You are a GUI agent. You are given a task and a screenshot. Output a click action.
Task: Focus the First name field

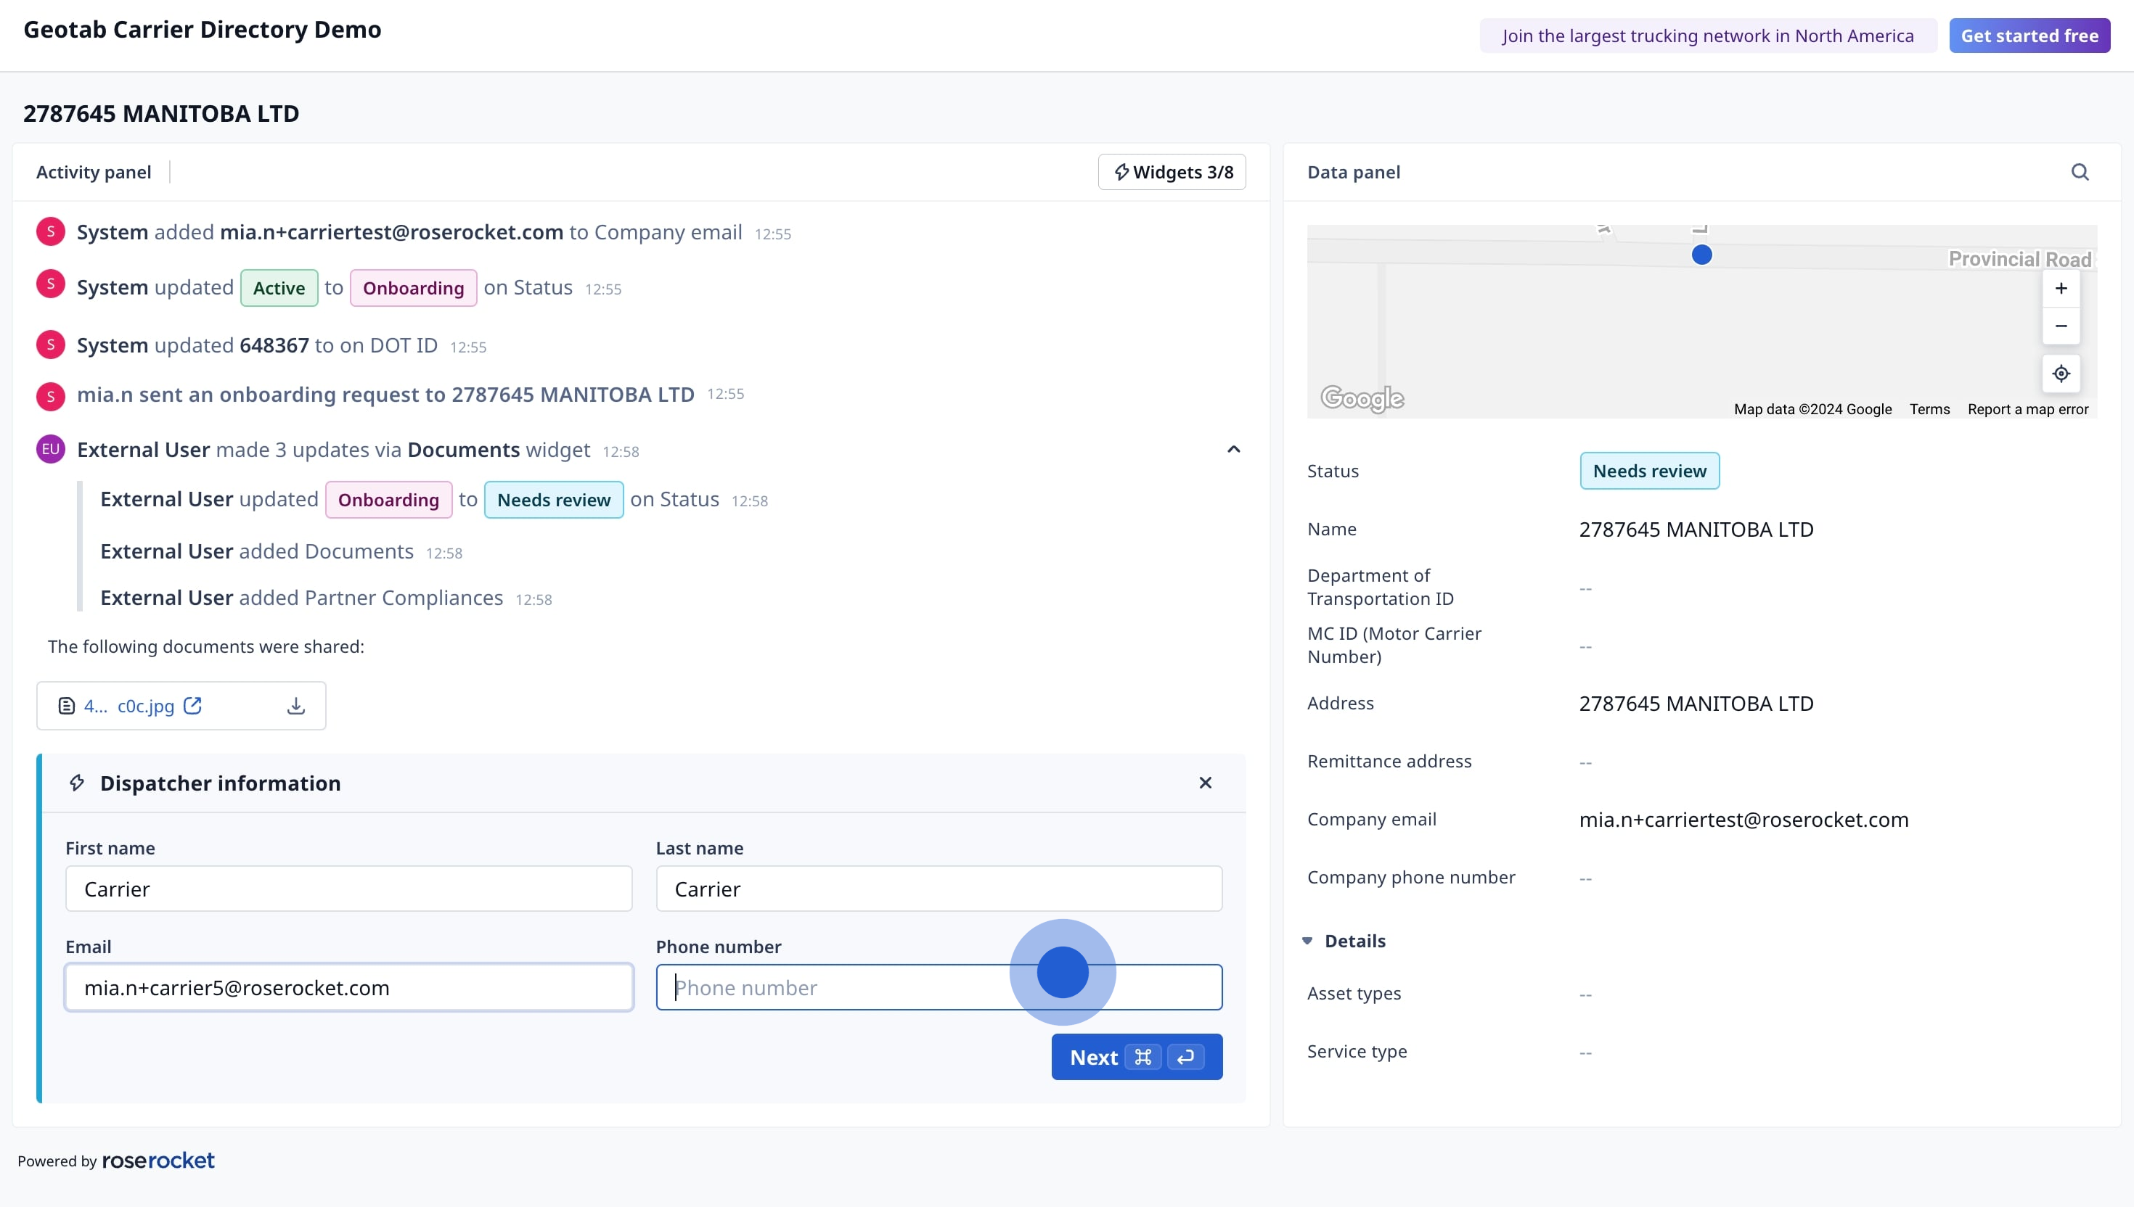[x=349, y=889]
